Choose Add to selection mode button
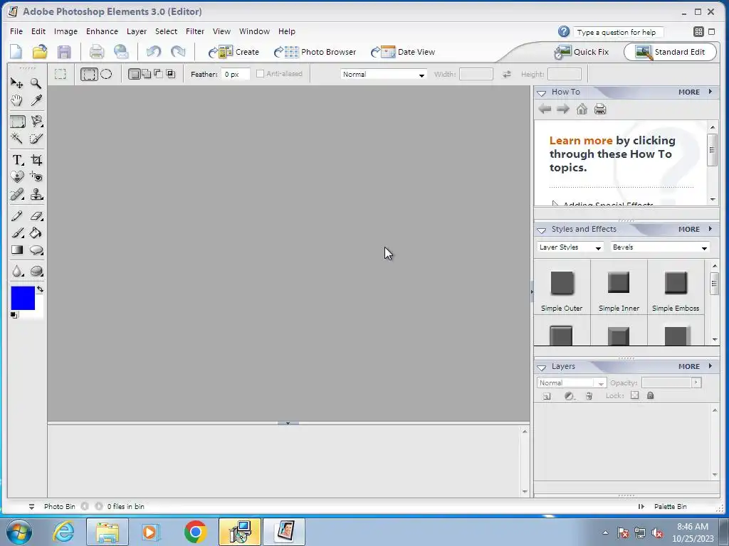 pyautogui.click(x=147, y=74)
